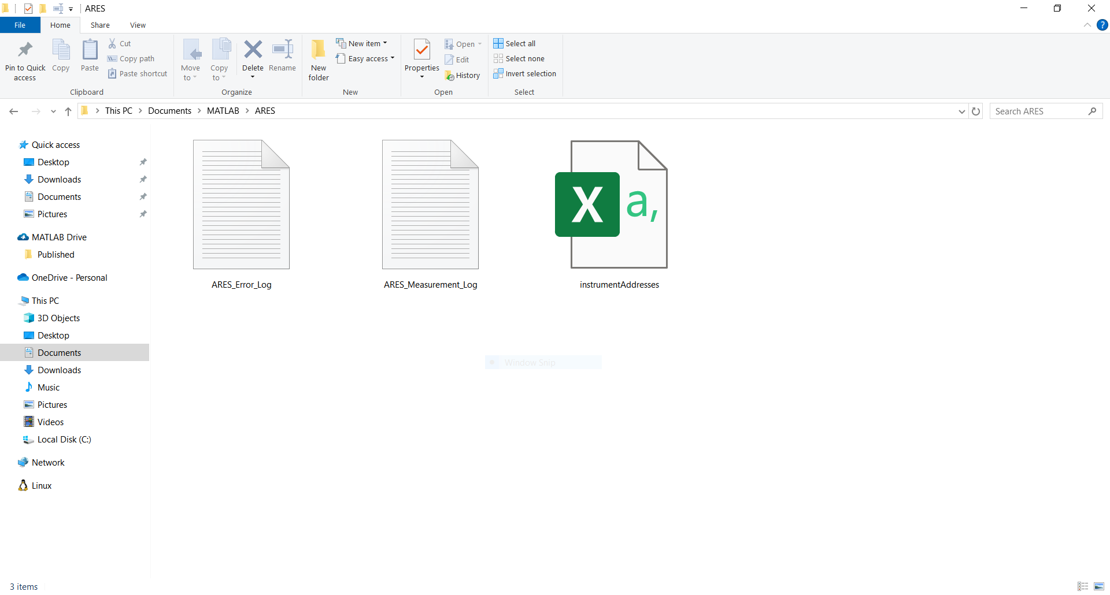
Task: Switch to the Share ribbon tab
Action: (100, 25)
